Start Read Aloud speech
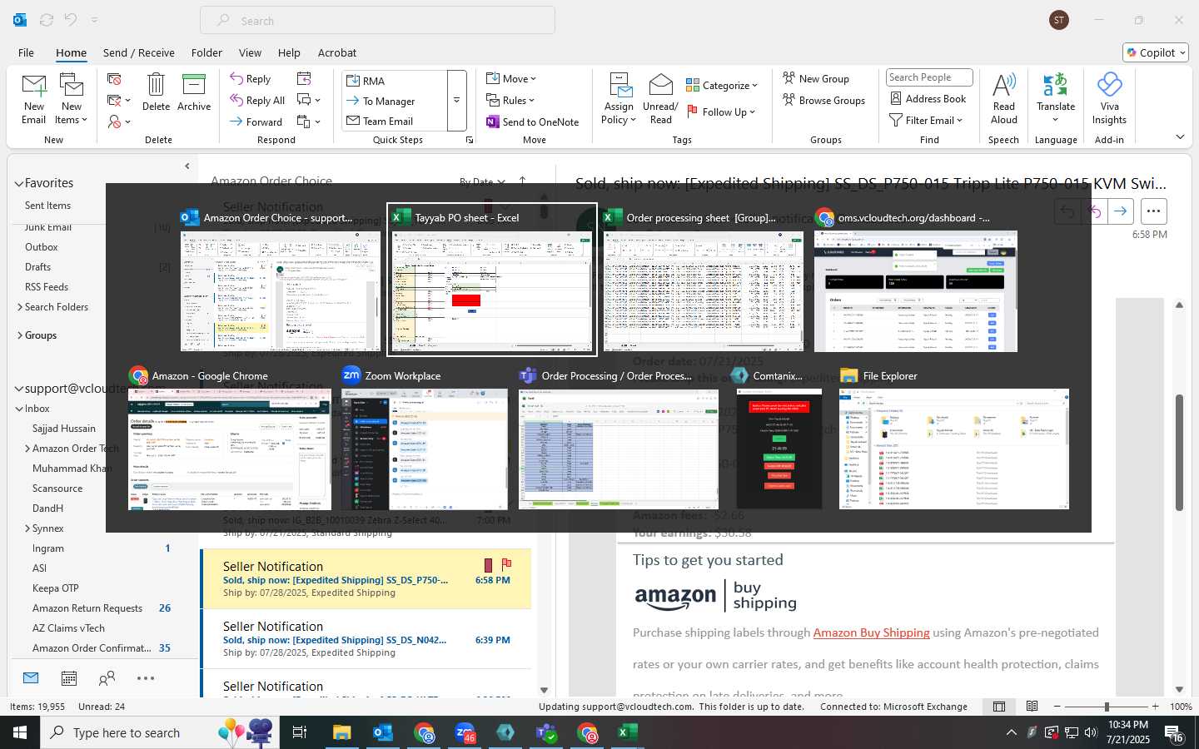 click(1004, 98)
